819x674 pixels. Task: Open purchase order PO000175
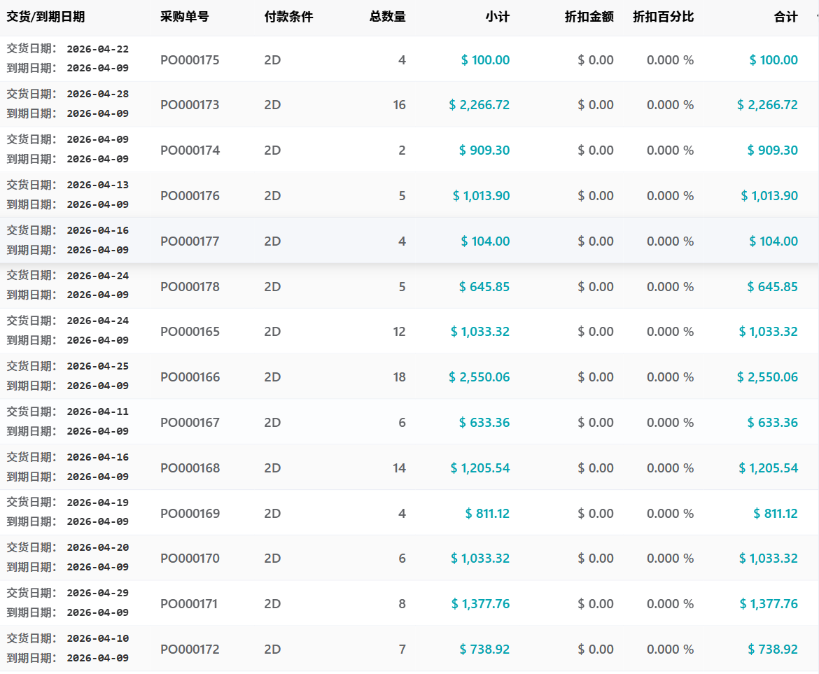190,60
